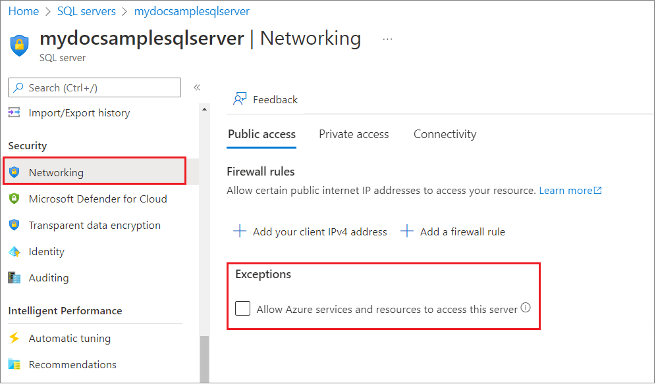Screen dimensions: 656x384
Task: Open the Recommendations page
Action: pos(72,364)
